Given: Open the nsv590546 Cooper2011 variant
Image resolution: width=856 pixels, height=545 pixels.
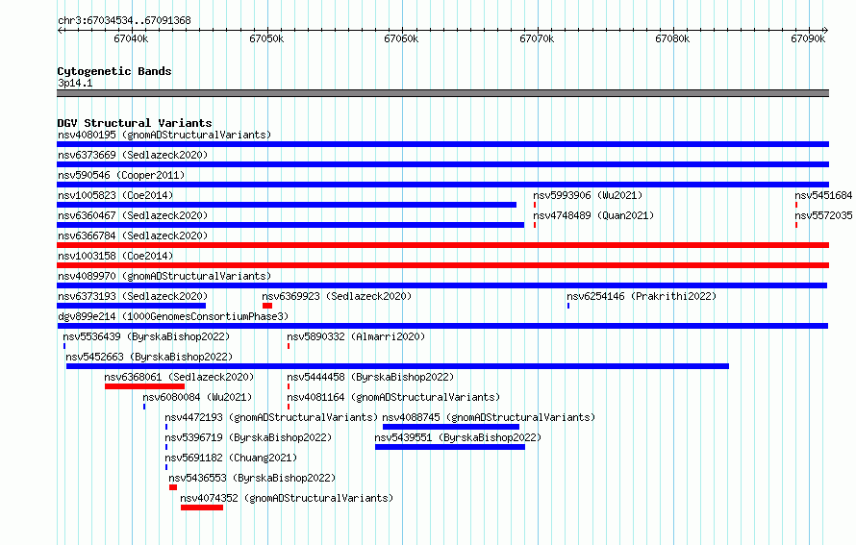Looking at the screenshot, I should (x=121, y=175).
